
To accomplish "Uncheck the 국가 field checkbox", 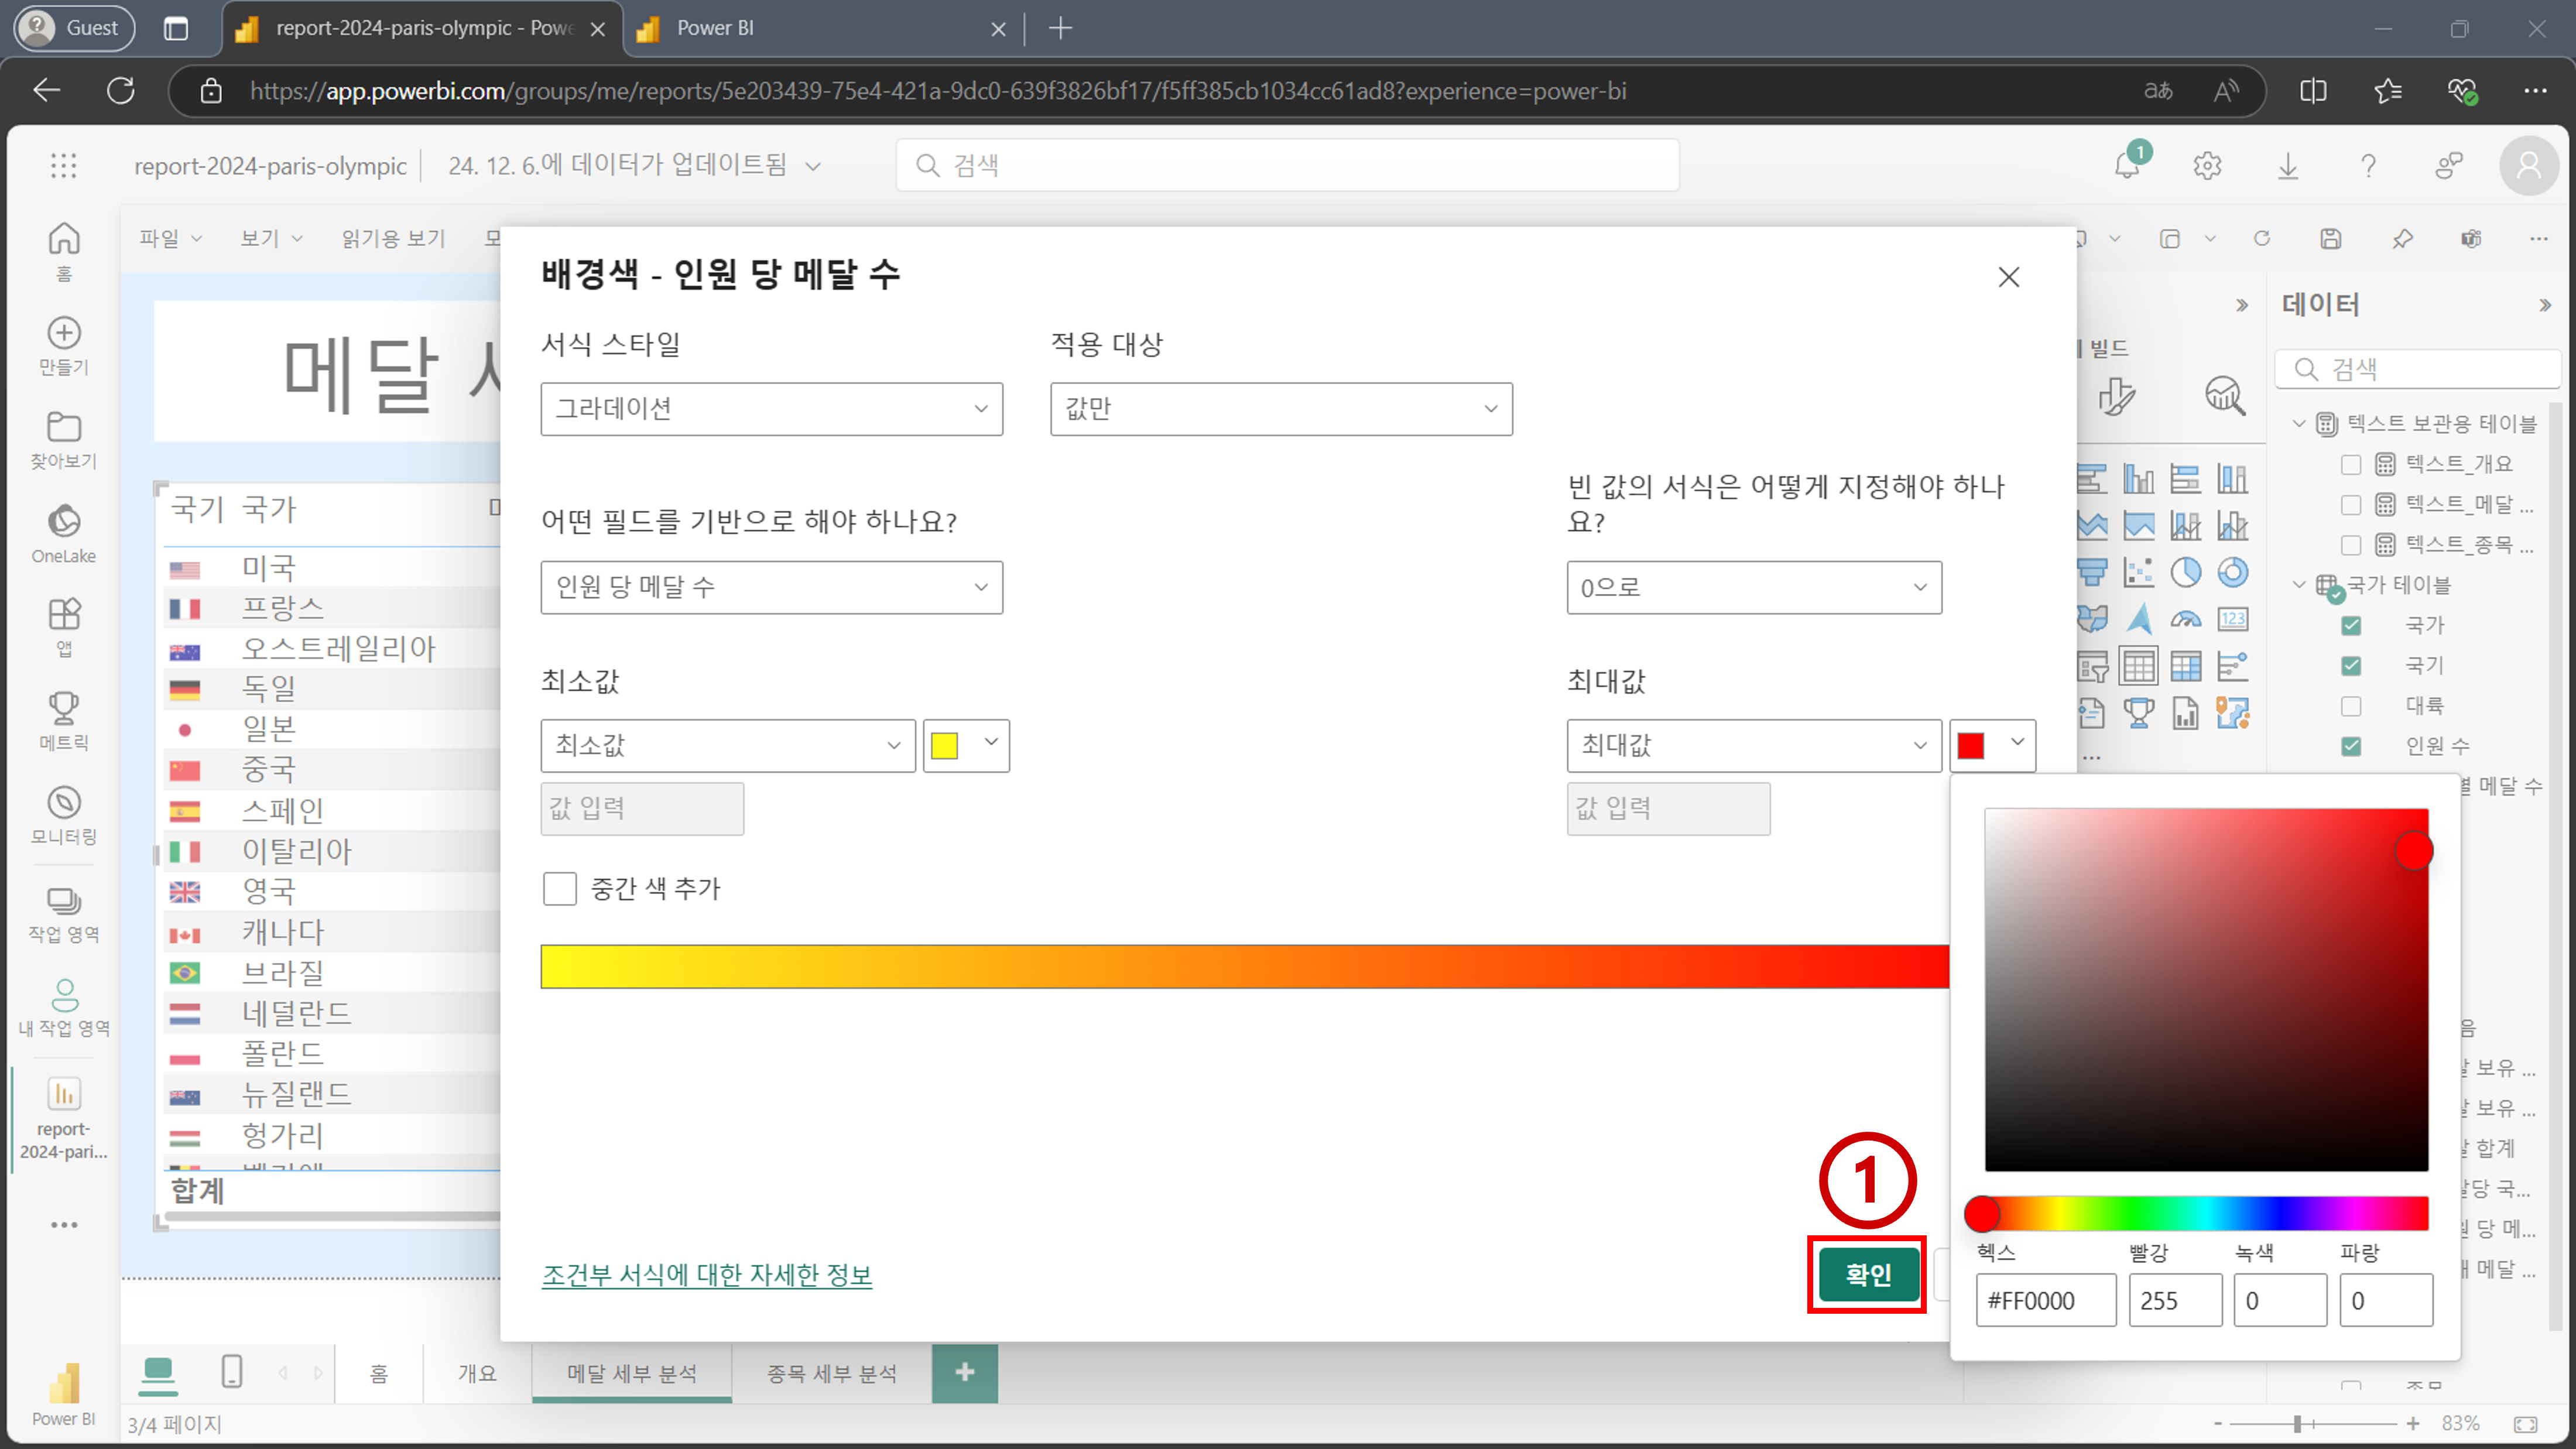I will pos(2351,626).
